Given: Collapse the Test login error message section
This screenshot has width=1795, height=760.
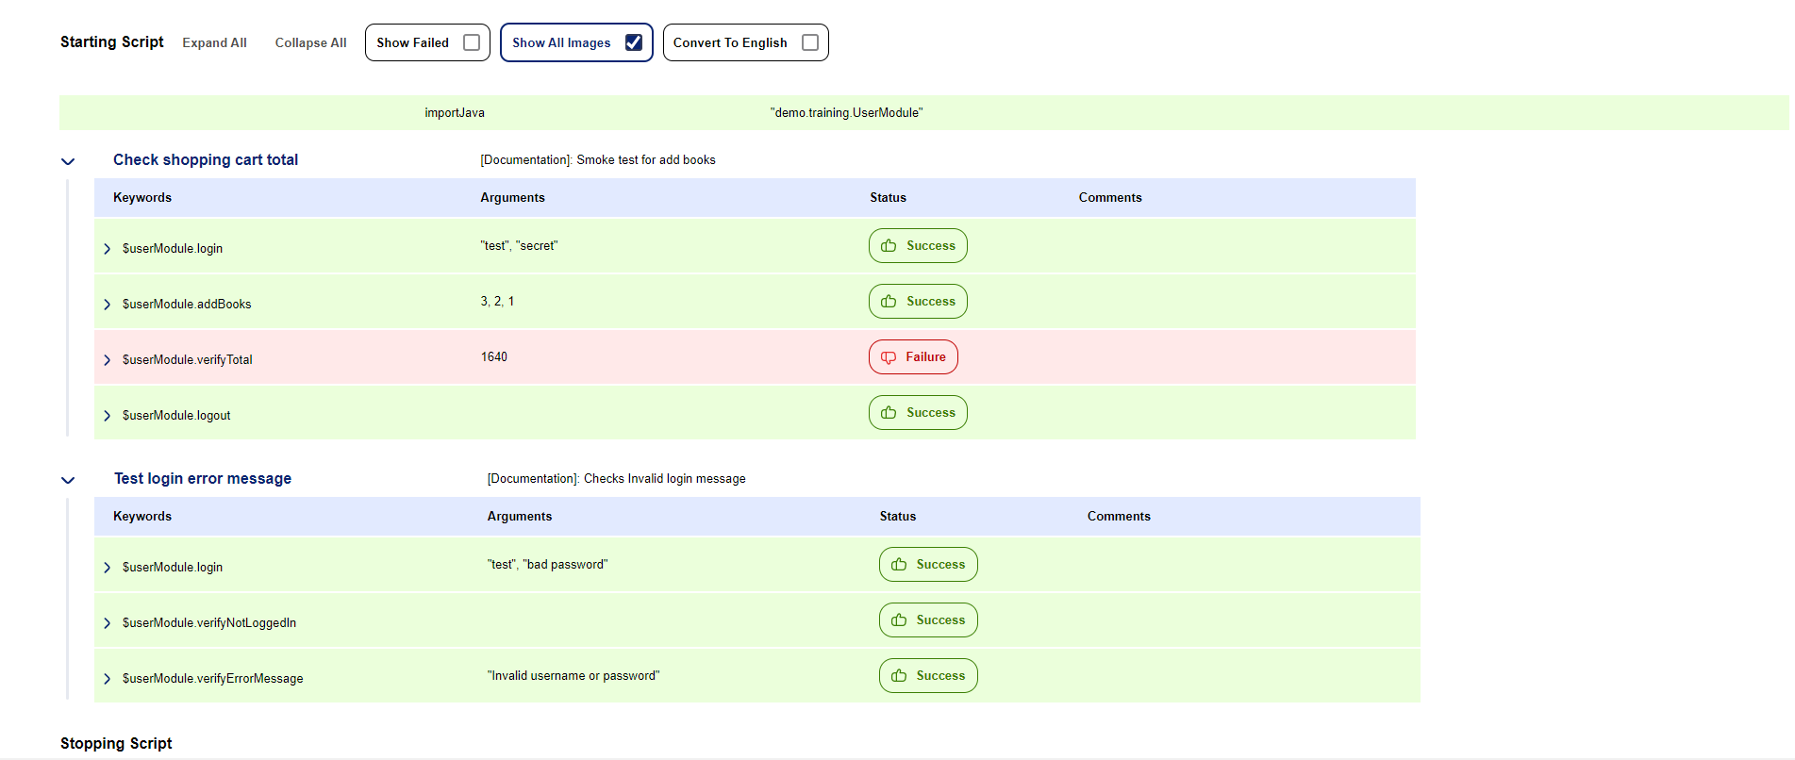Looking at the screenshot, I should click(68, 480).
